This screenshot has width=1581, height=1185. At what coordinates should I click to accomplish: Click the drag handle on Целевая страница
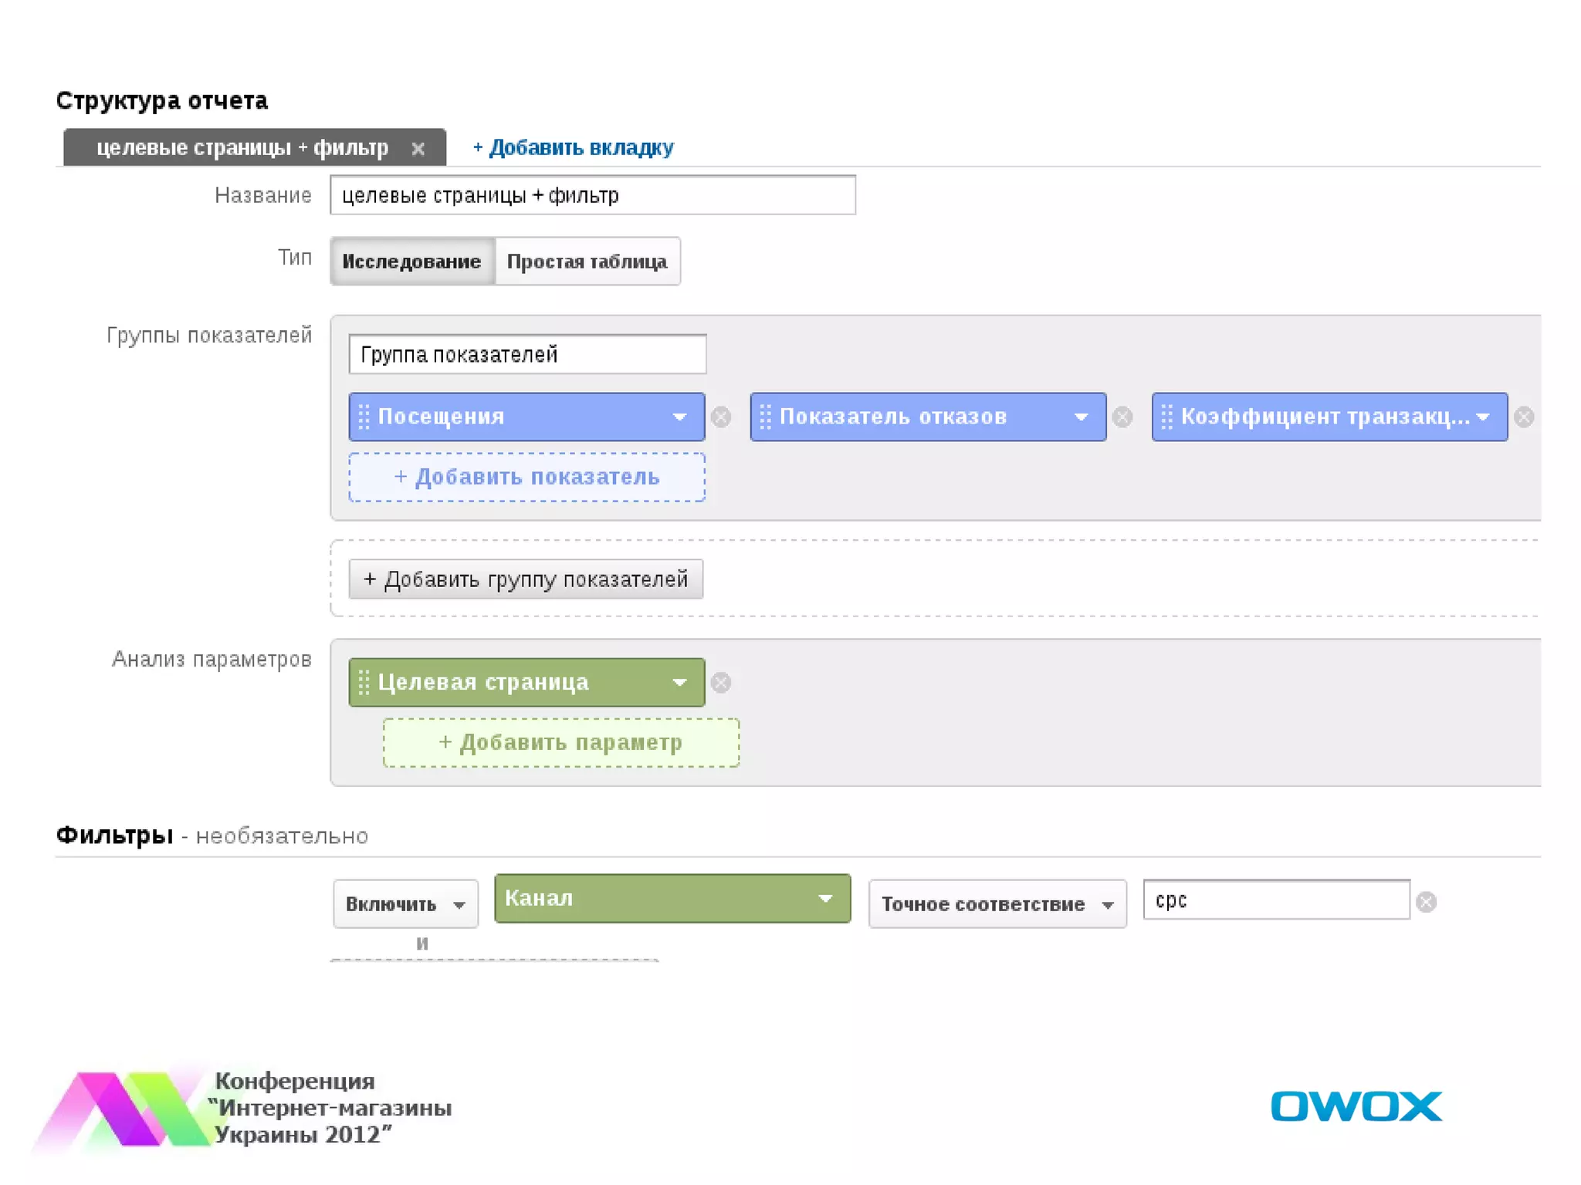(364, 683)
